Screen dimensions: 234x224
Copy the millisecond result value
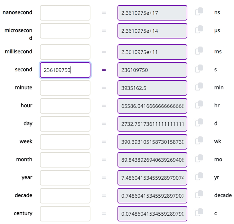[199, 50]
